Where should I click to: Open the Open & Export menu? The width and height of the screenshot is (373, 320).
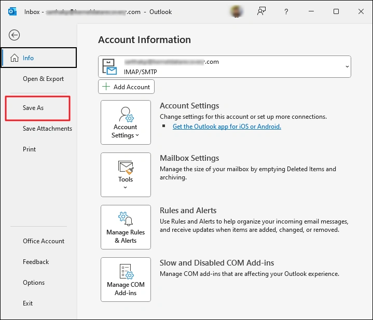(x=43, y=79)
